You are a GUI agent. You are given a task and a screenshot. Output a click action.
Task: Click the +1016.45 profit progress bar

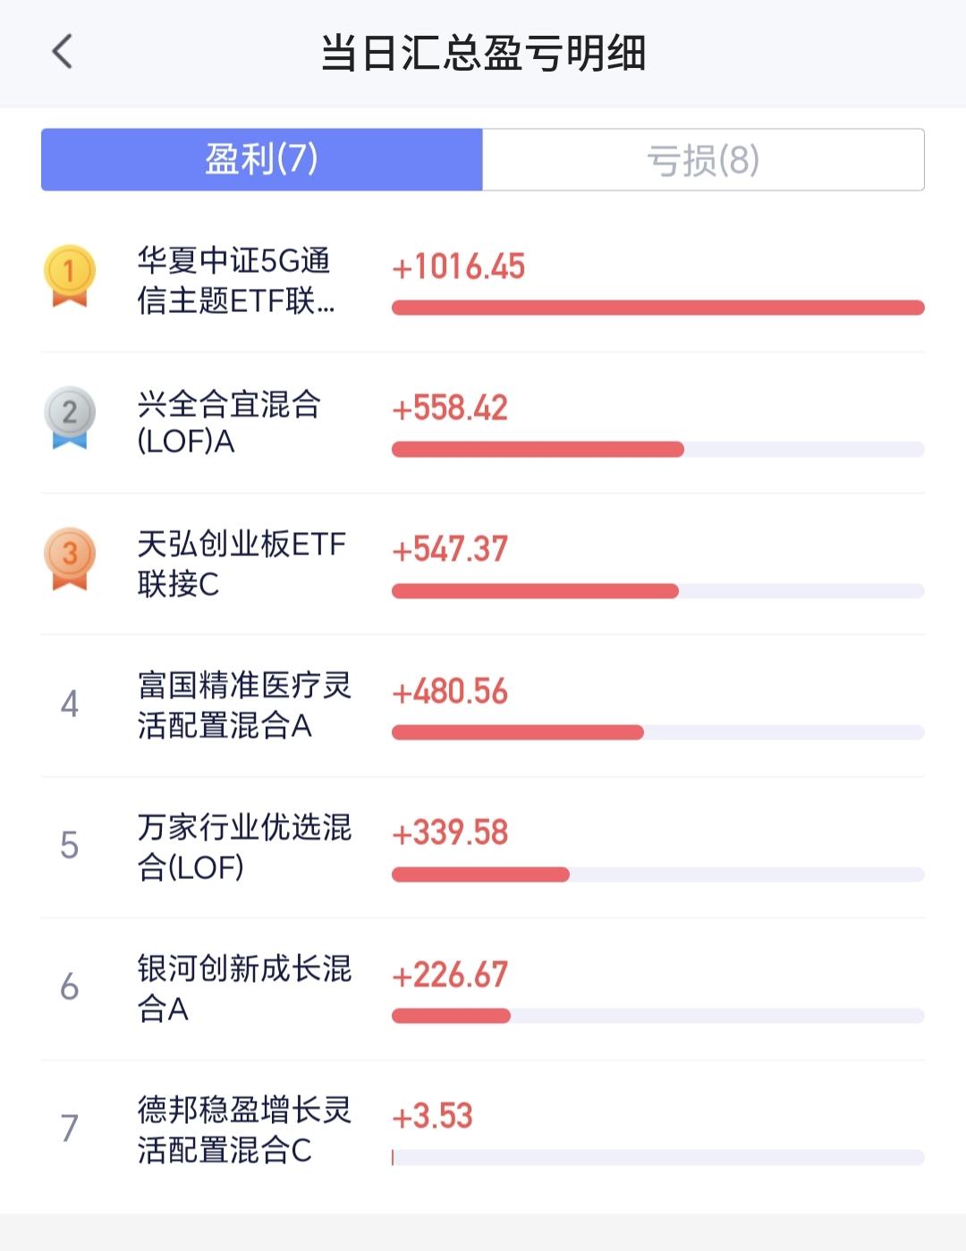coord(657,308)
